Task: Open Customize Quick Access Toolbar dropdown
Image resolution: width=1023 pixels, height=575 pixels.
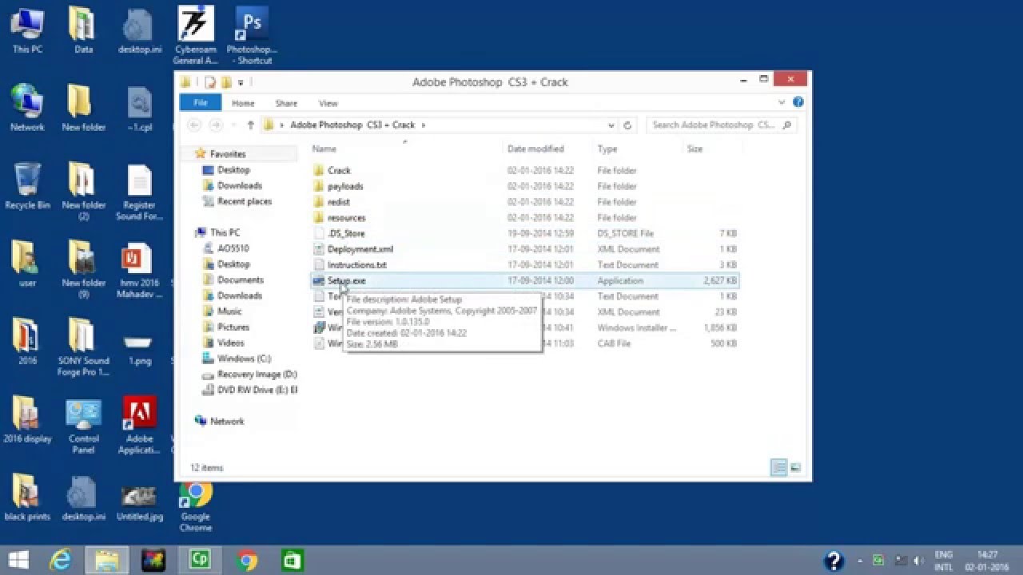Action: click(x=241, y=81)
